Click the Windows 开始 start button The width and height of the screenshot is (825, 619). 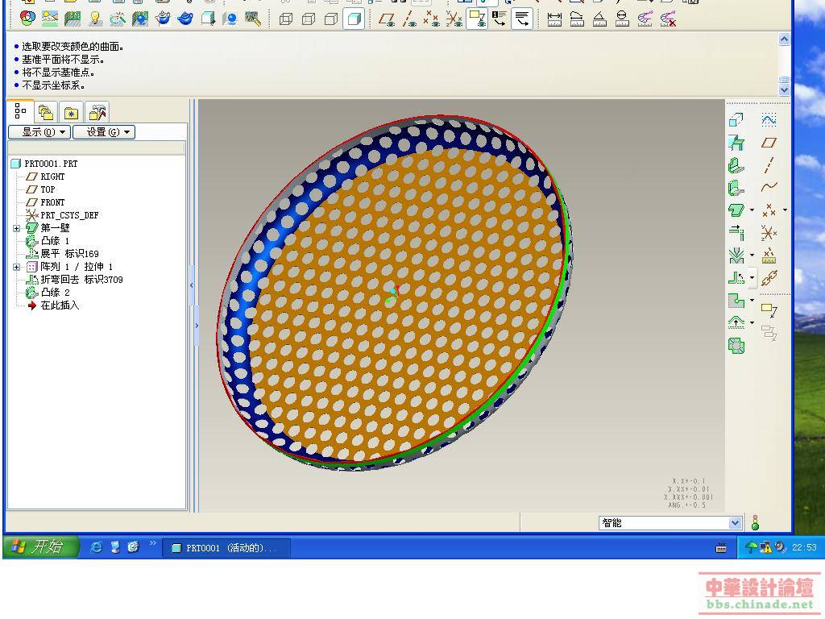click(x=40, y=547)
